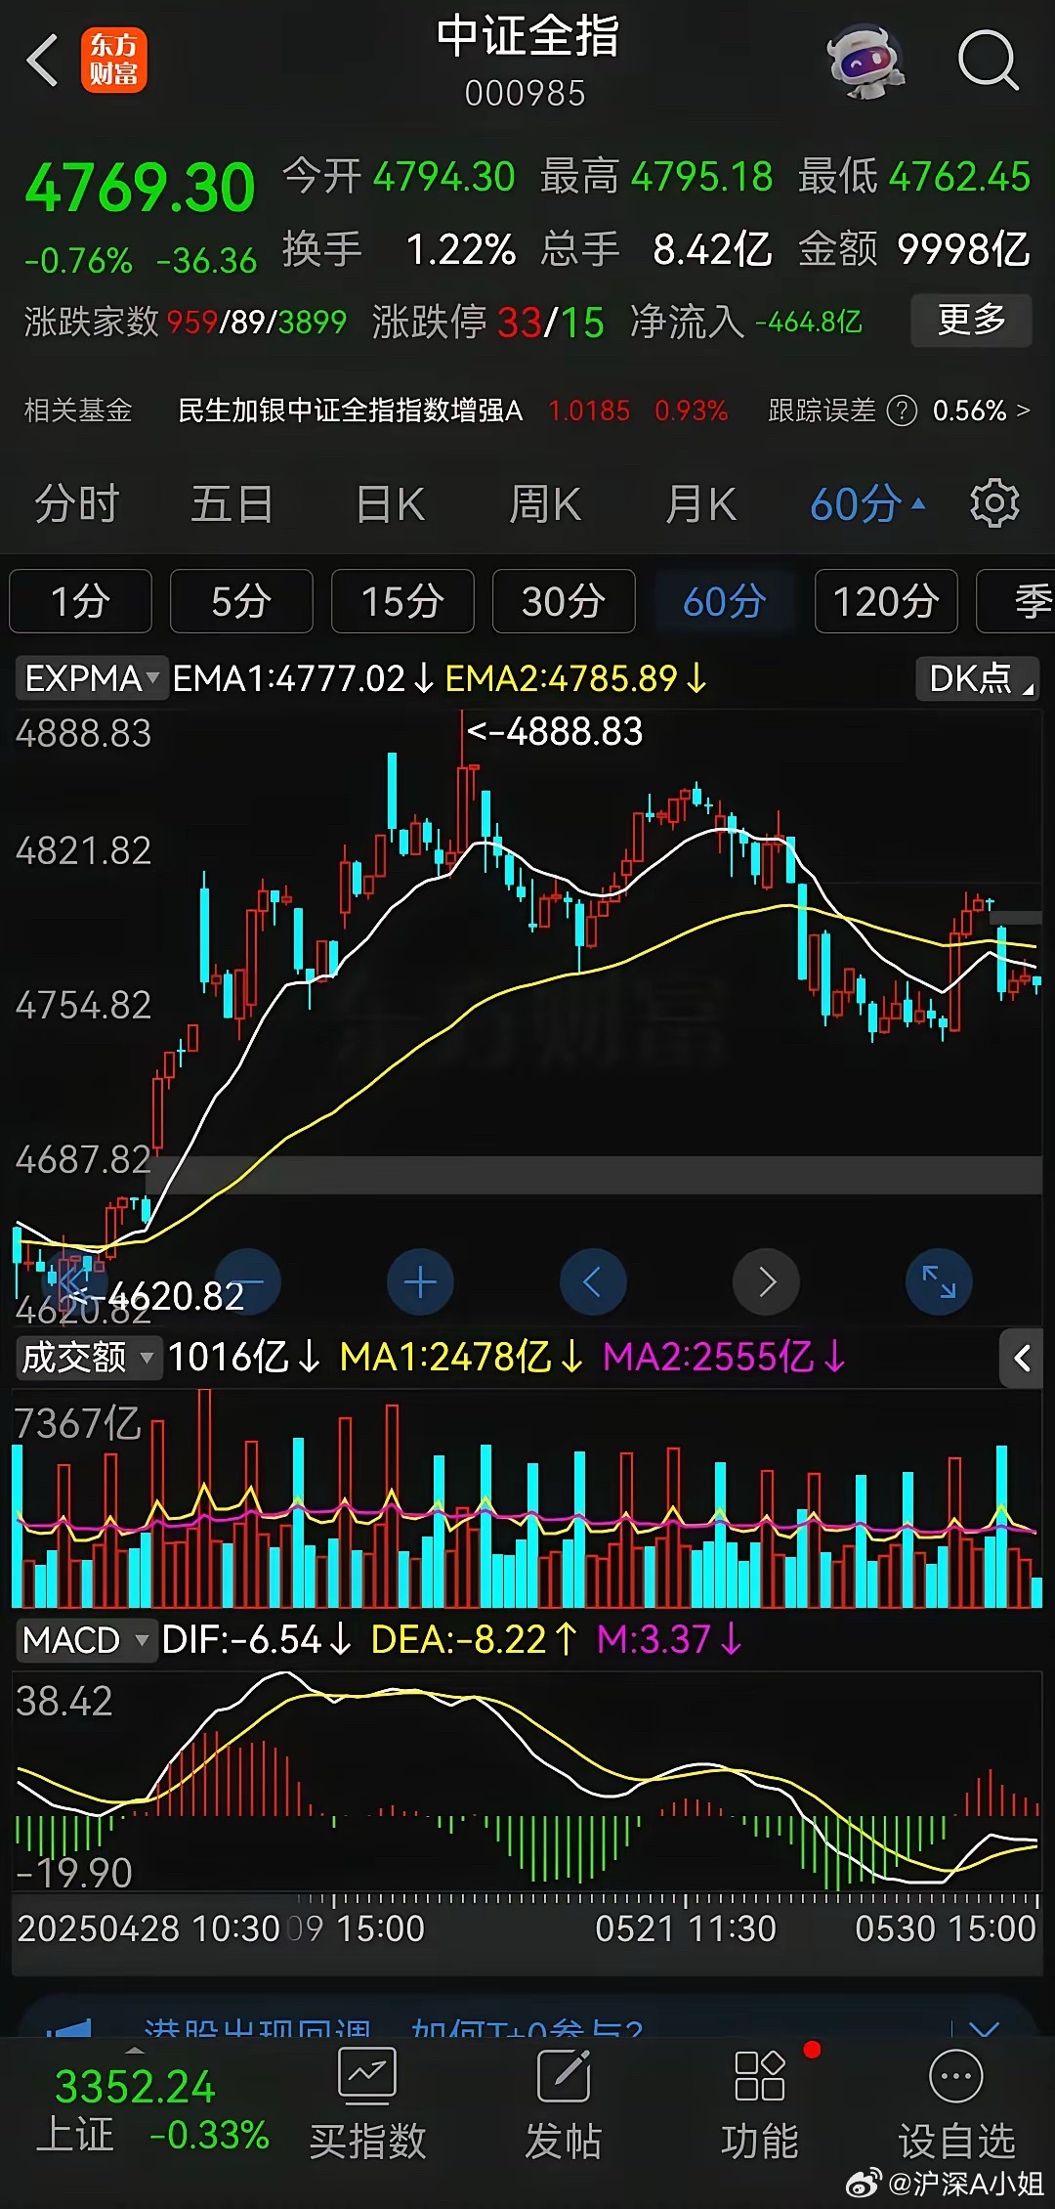The image size is (1055, 2209).
Task: Open the 成交额 indicator dropdown
Action: click(x=88, y=1357)
